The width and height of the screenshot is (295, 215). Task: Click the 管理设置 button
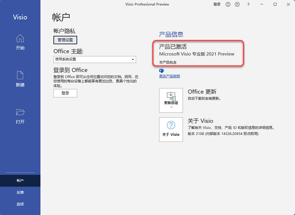coord(65,40)
